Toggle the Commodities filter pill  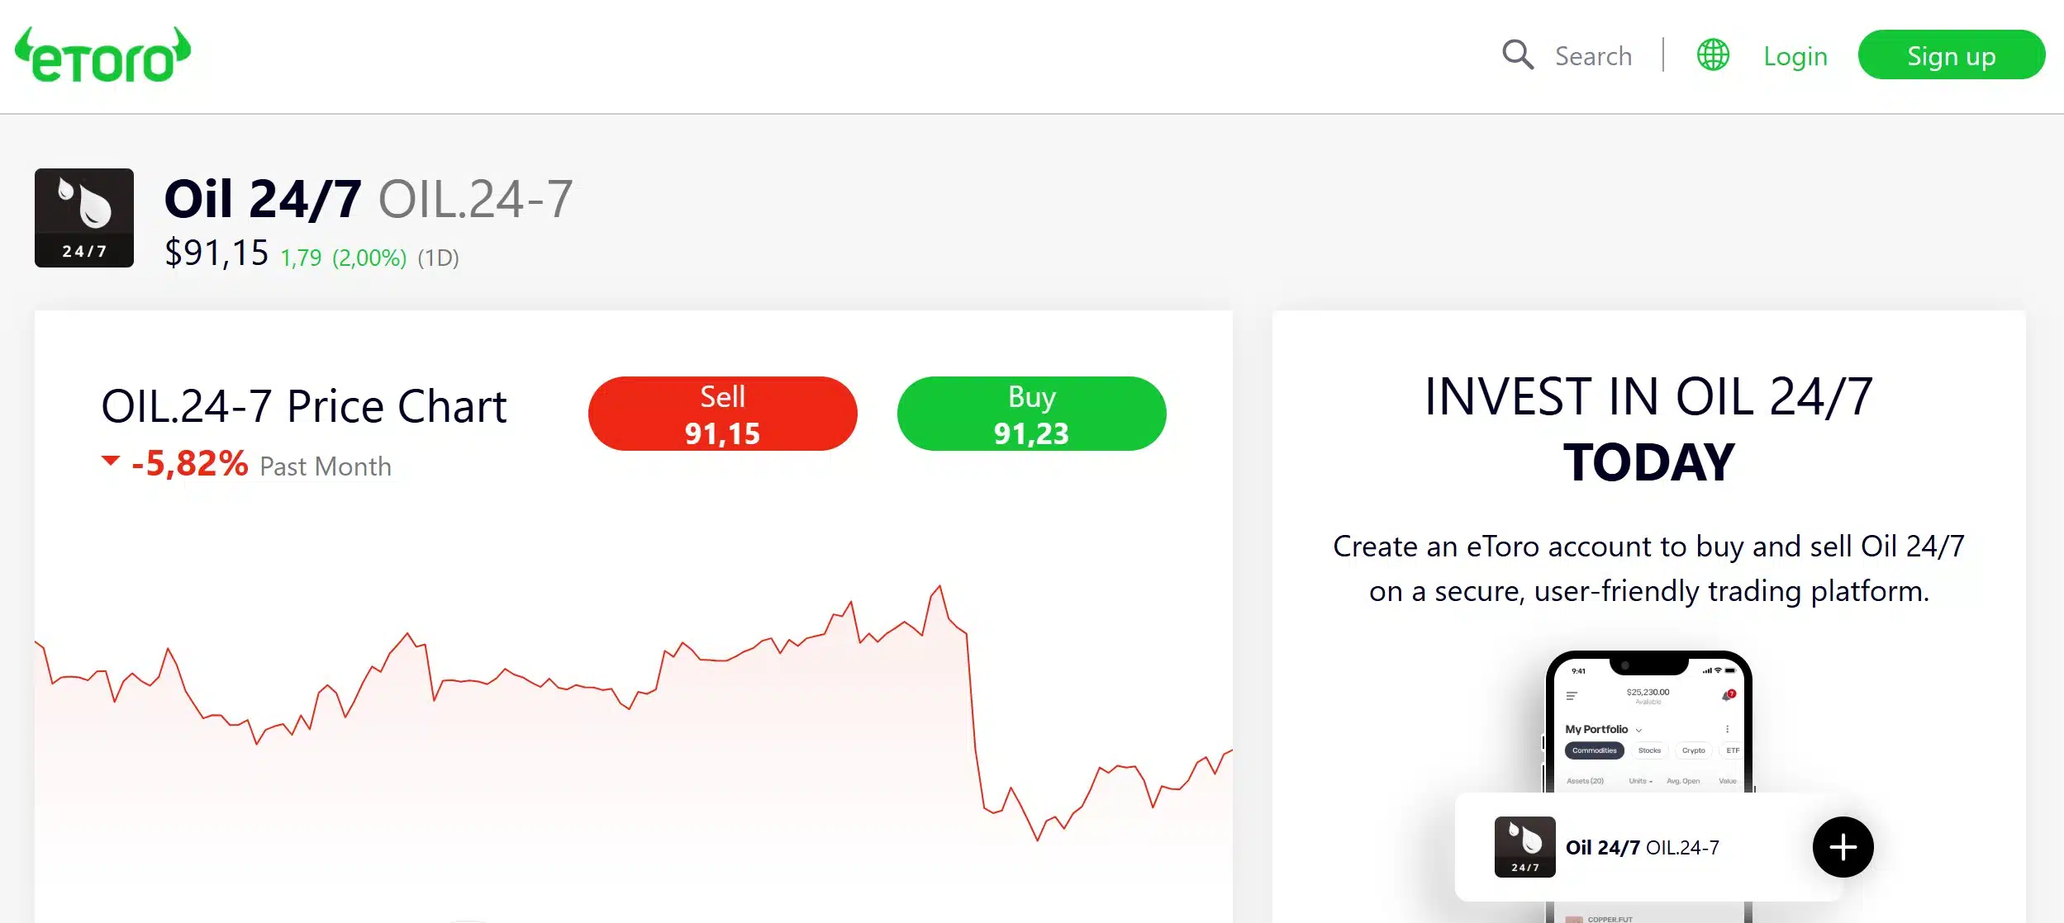point(1595,750)
